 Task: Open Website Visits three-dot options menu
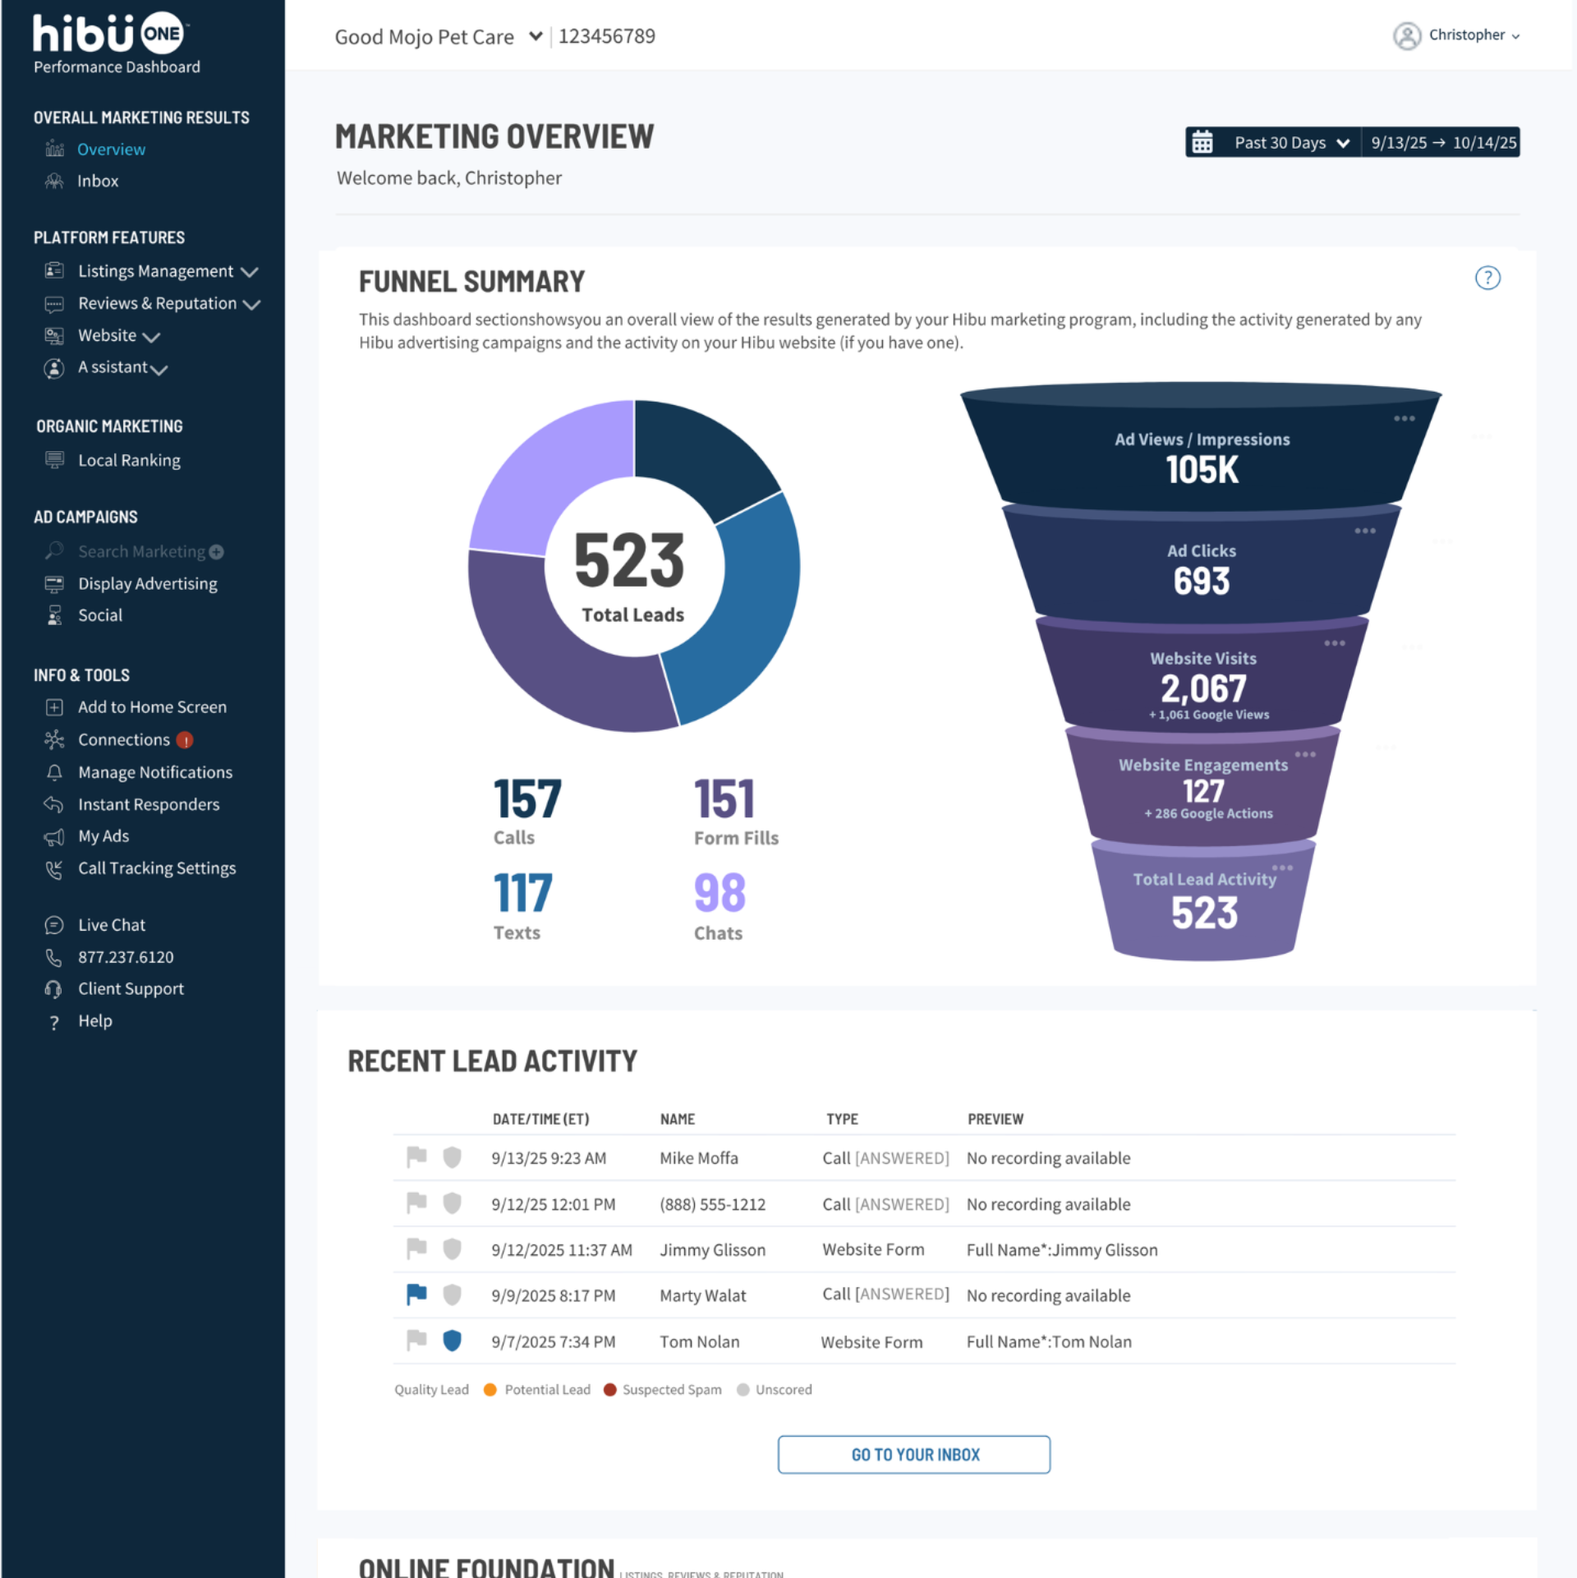[x=1334, y=642]
